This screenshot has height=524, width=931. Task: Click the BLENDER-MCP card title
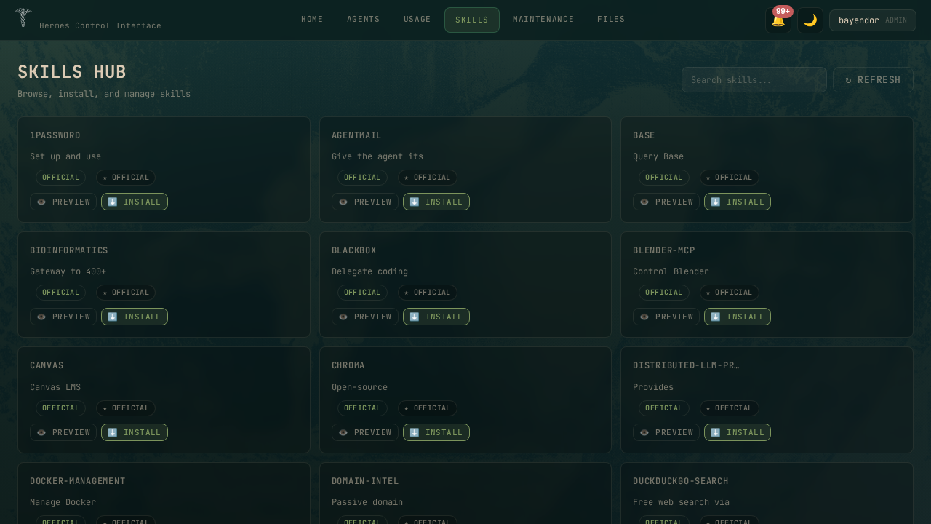pos(664,250)
